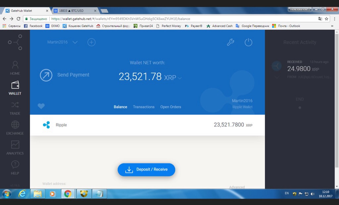Viewport: 339px width, 205px height.
Task: Expand the XRP currency dropdown chevron
Action: tap(180, 78)
